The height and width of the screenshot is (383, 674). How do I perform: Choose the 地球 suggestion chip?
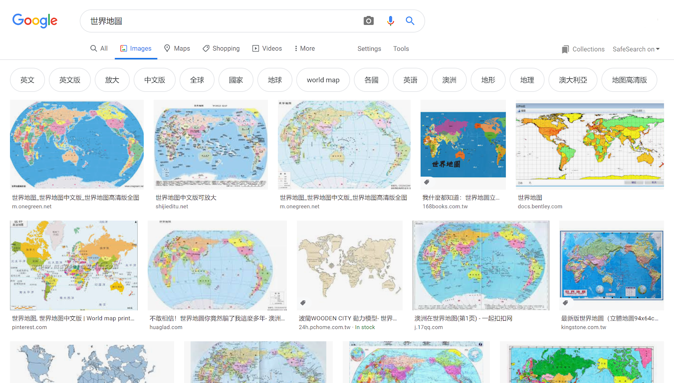(275, 80)
